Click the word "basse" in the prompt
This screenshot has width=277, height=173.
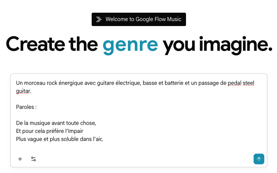point(150,83)
